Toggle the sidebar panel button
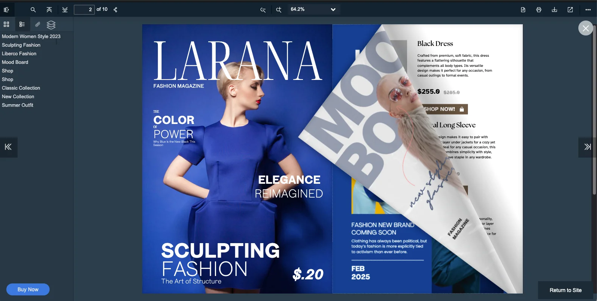 point(6,10)
